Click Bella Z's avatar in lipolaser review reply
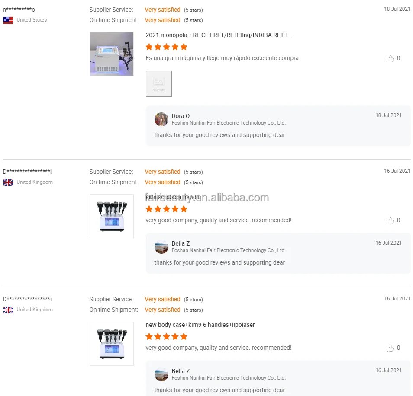This screenshot has width=413, height=396. tap(161, 374)
